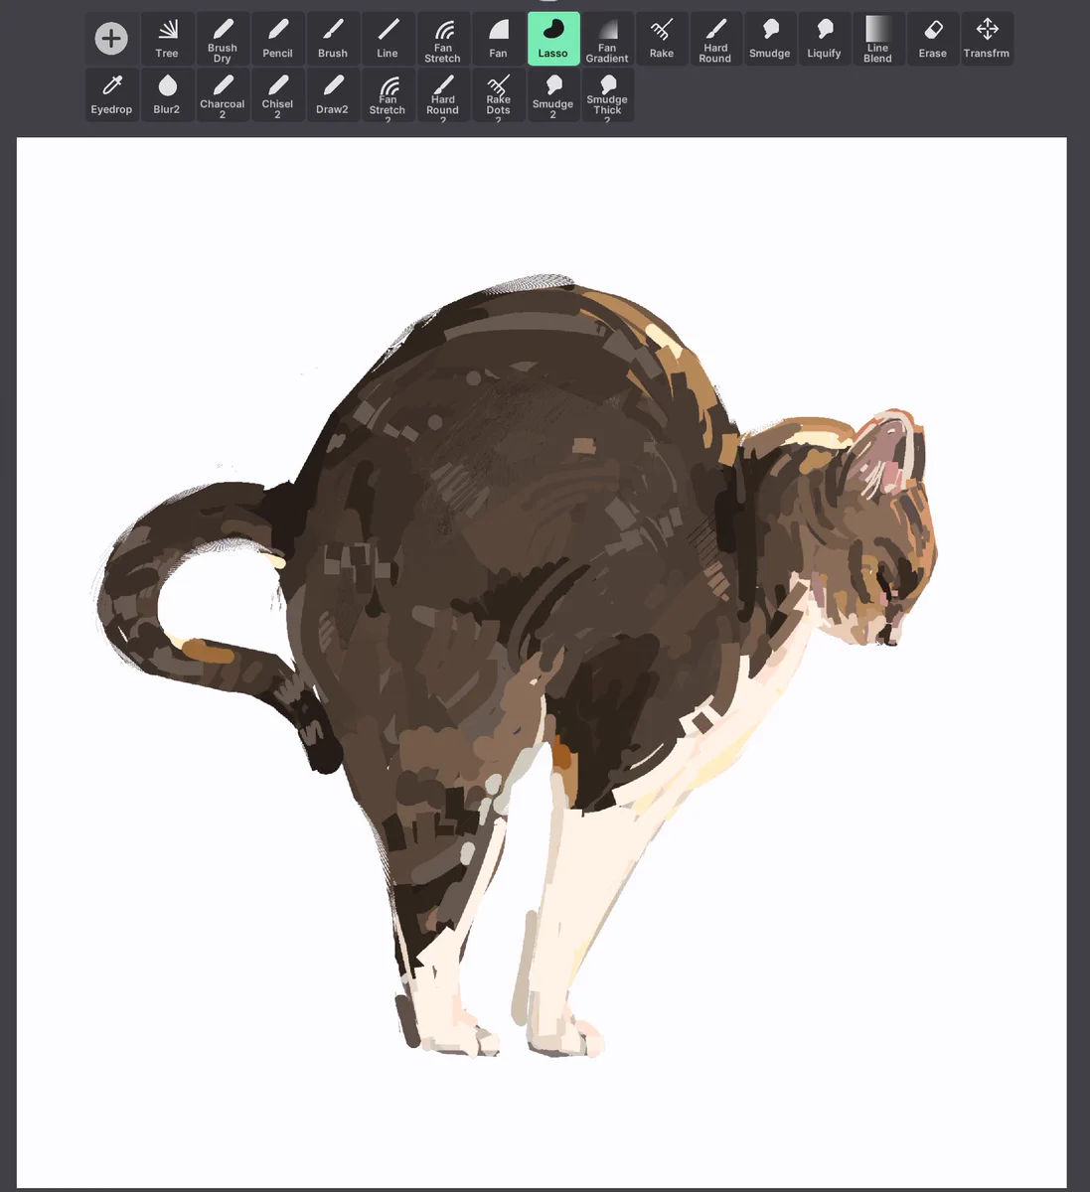Pick the Brush tool
Viewport: 1090px width, 1192px height.
[332, 39]
